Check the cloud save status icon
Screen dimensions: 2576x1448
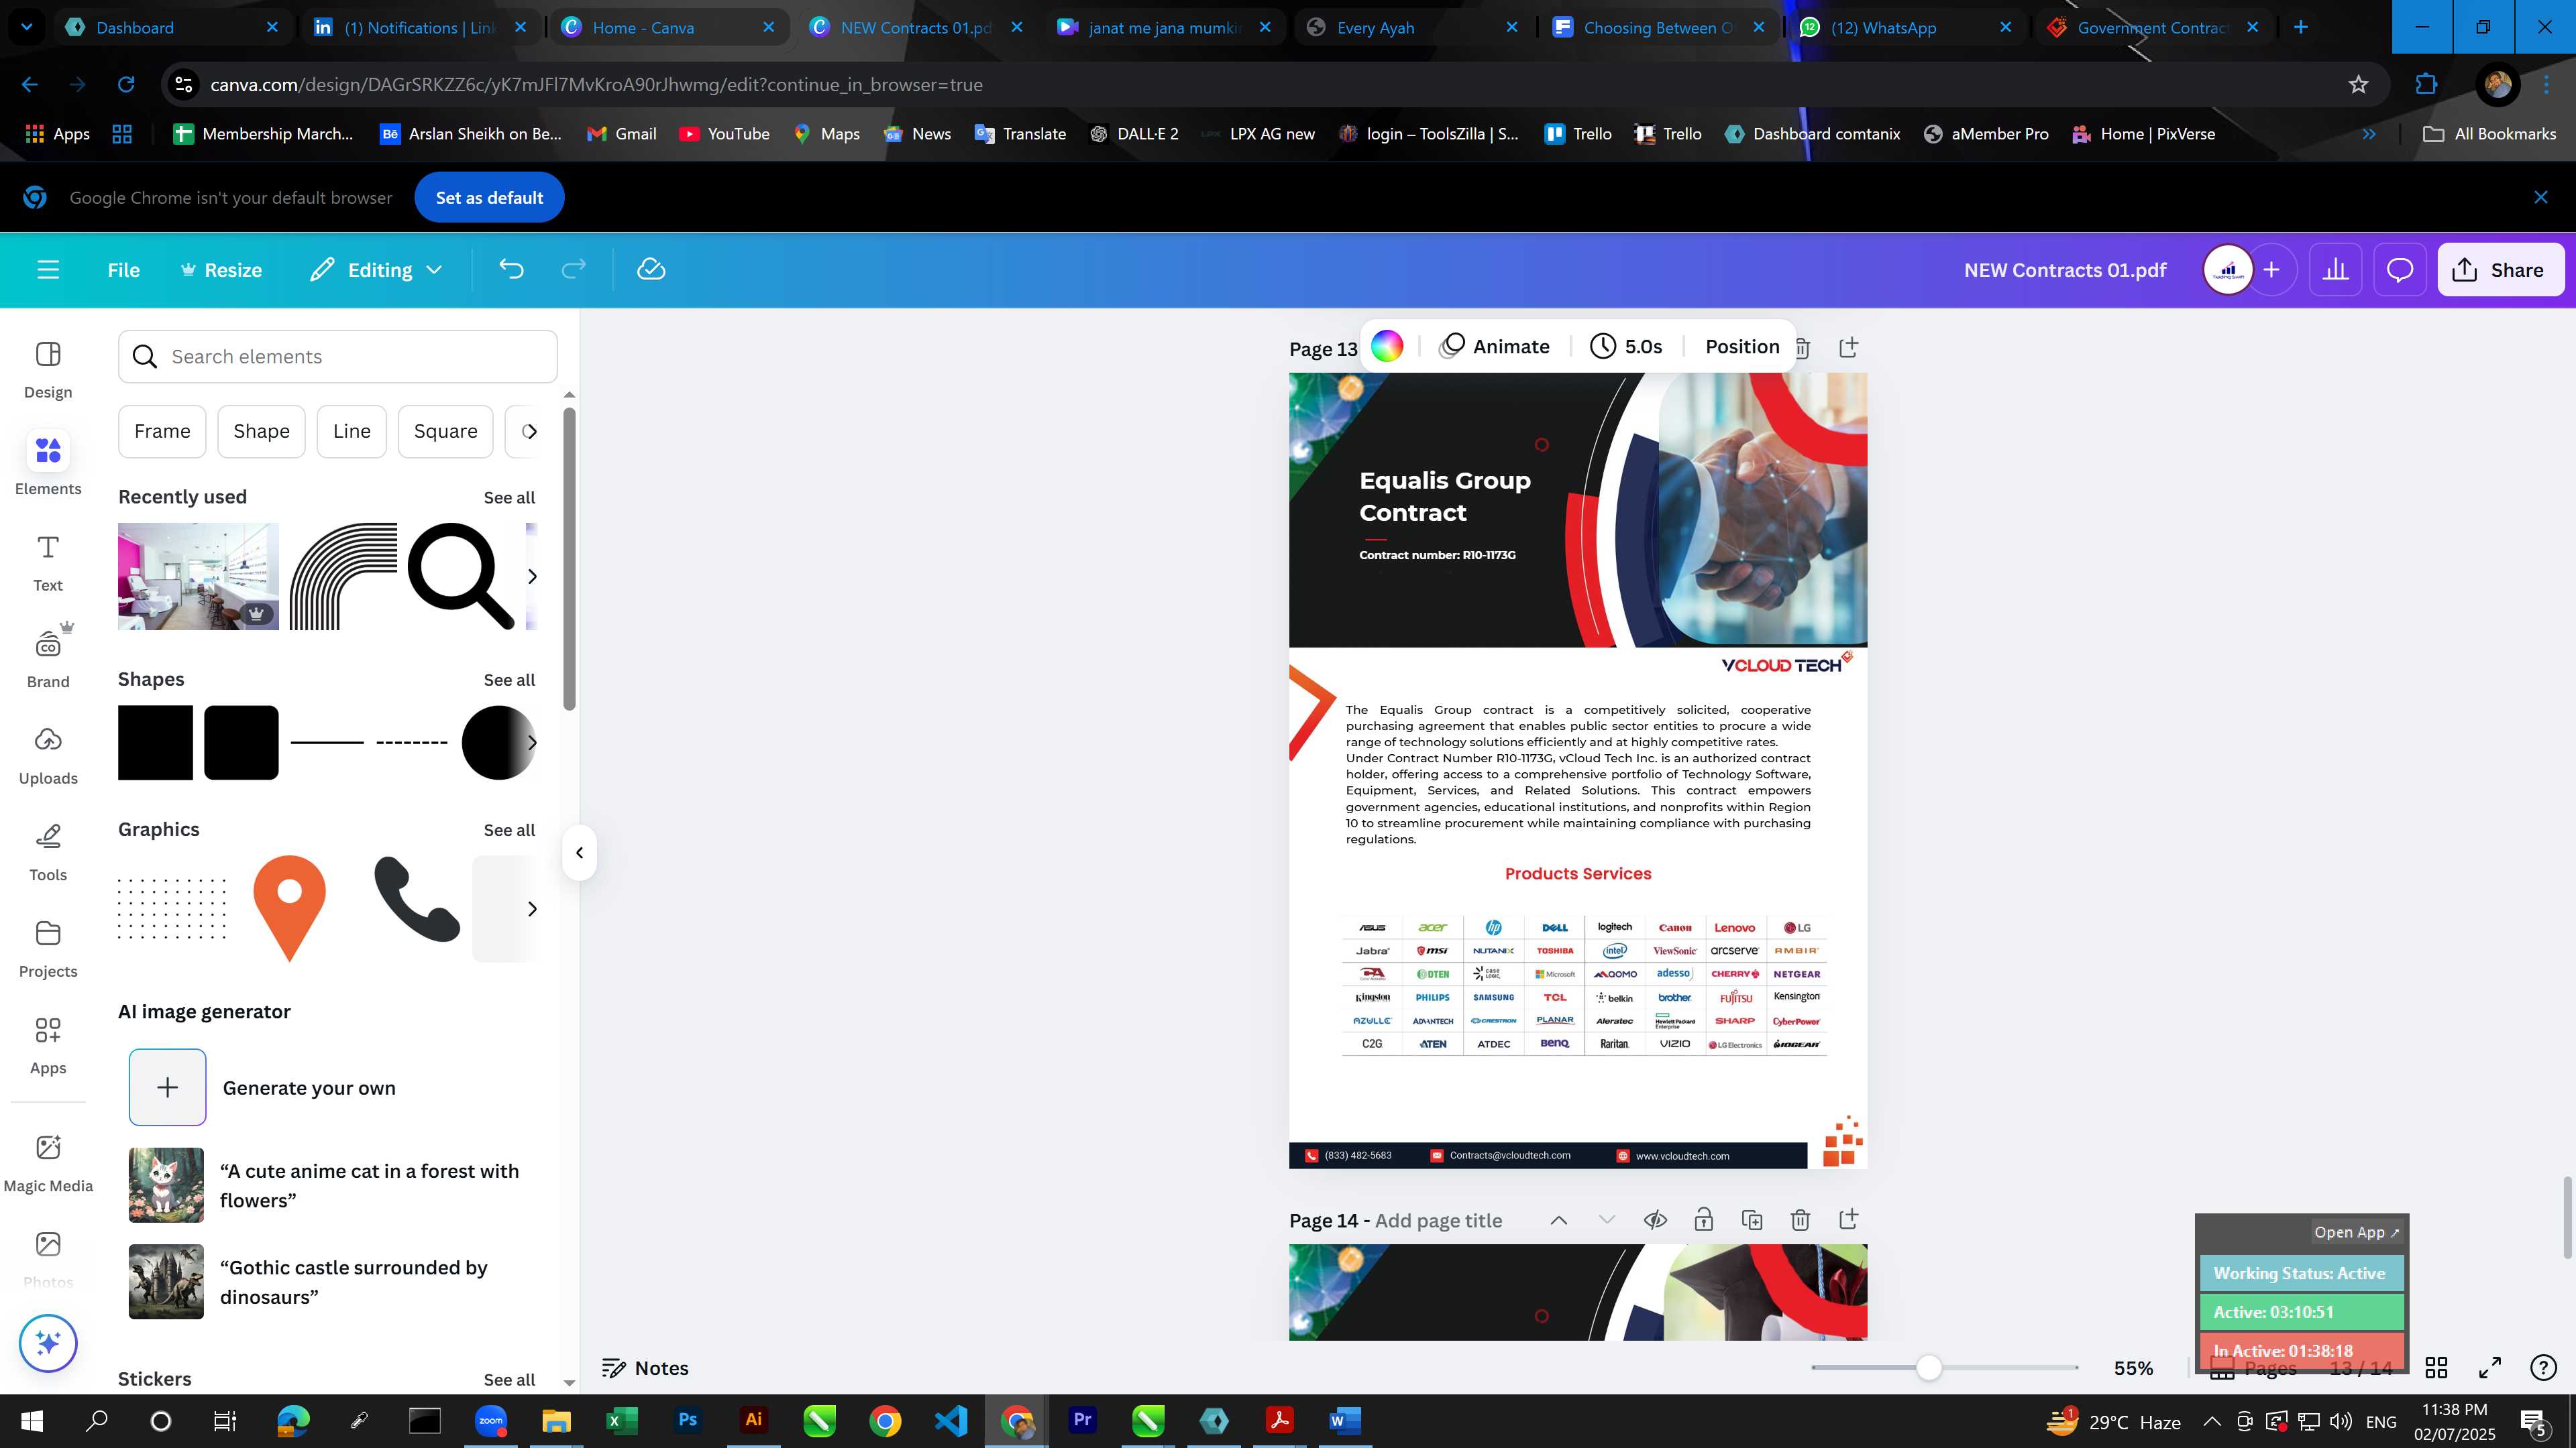[651, 269]
